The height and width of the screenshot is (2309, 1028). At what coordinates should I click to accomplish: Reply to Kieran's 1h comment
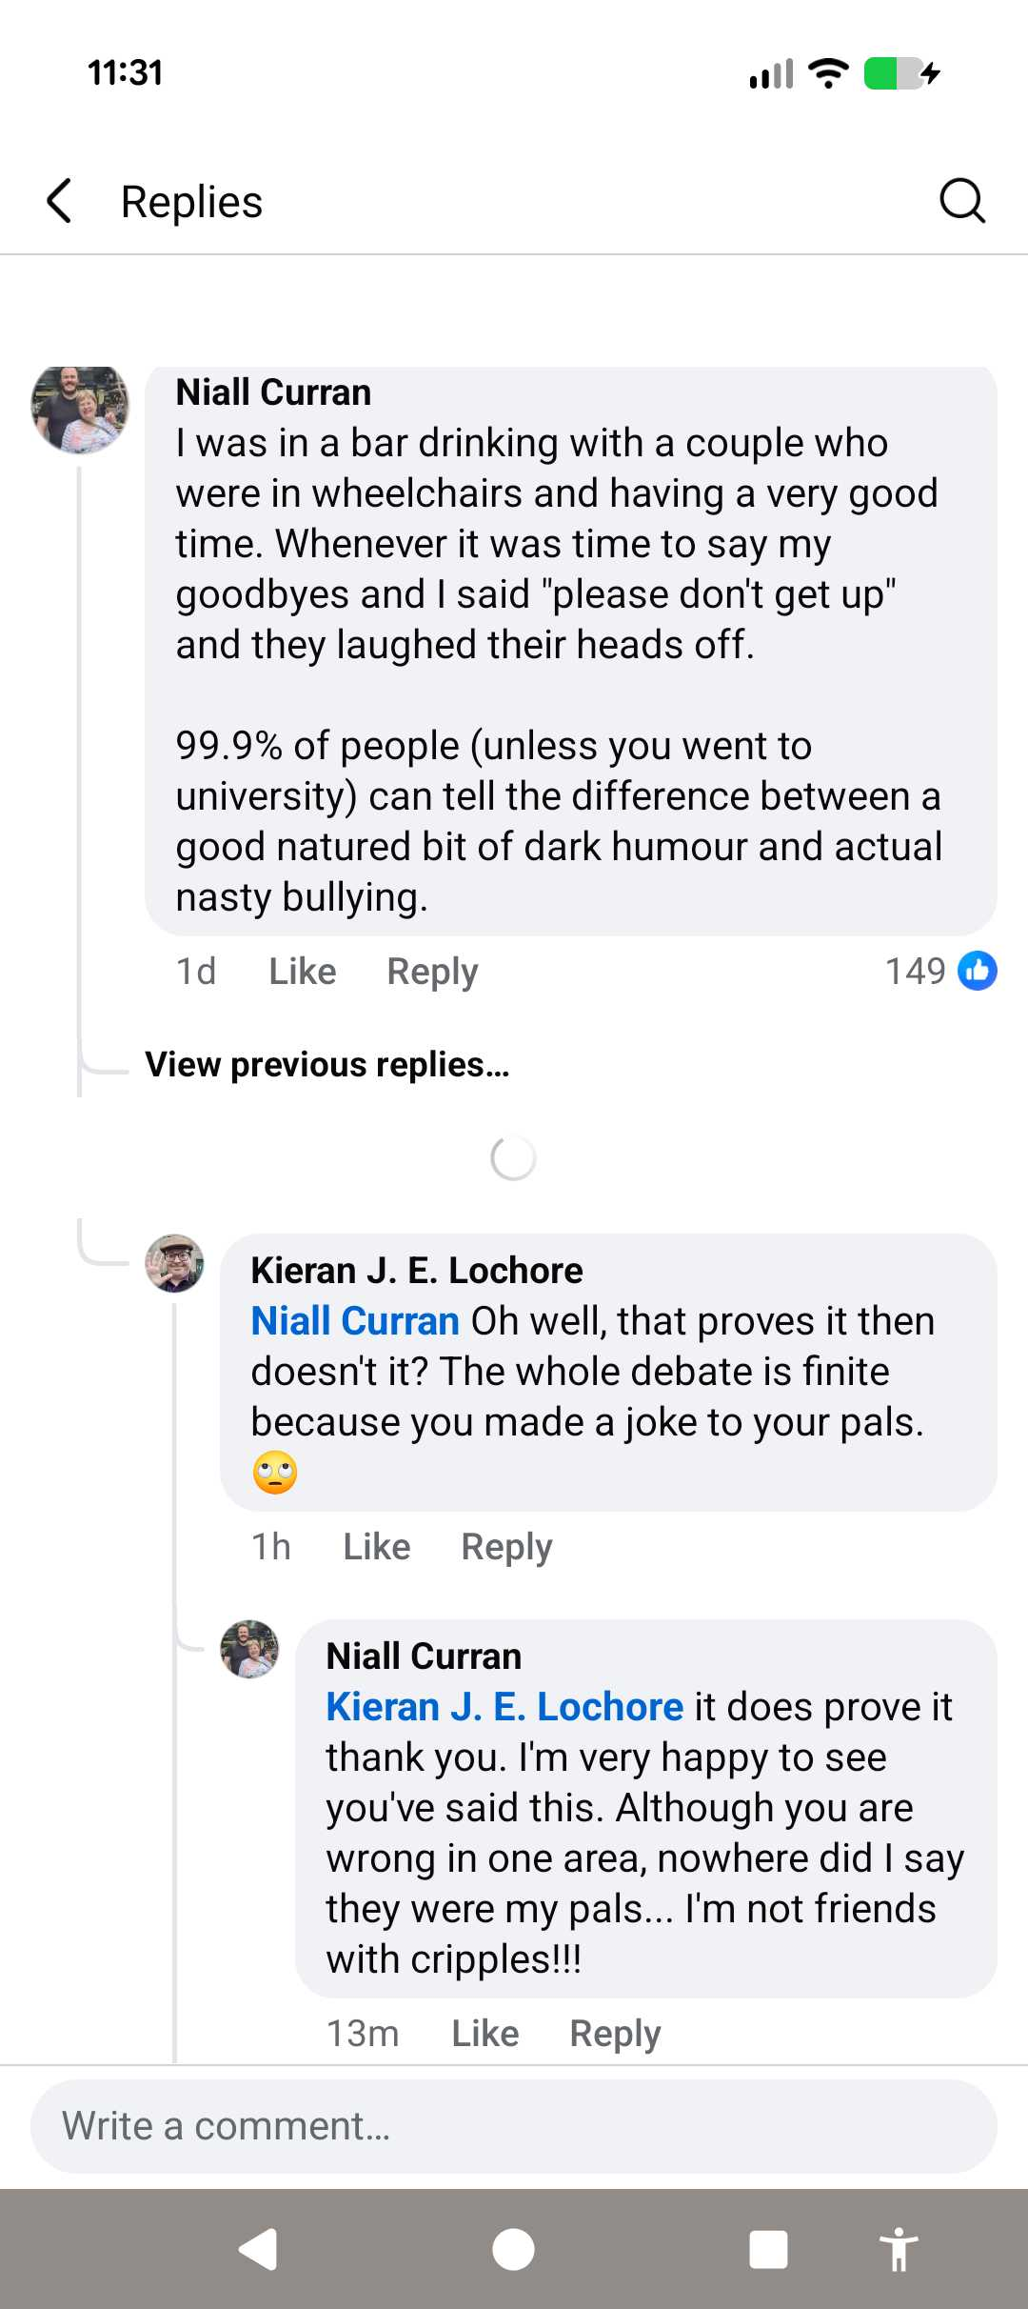[506, 1547]
